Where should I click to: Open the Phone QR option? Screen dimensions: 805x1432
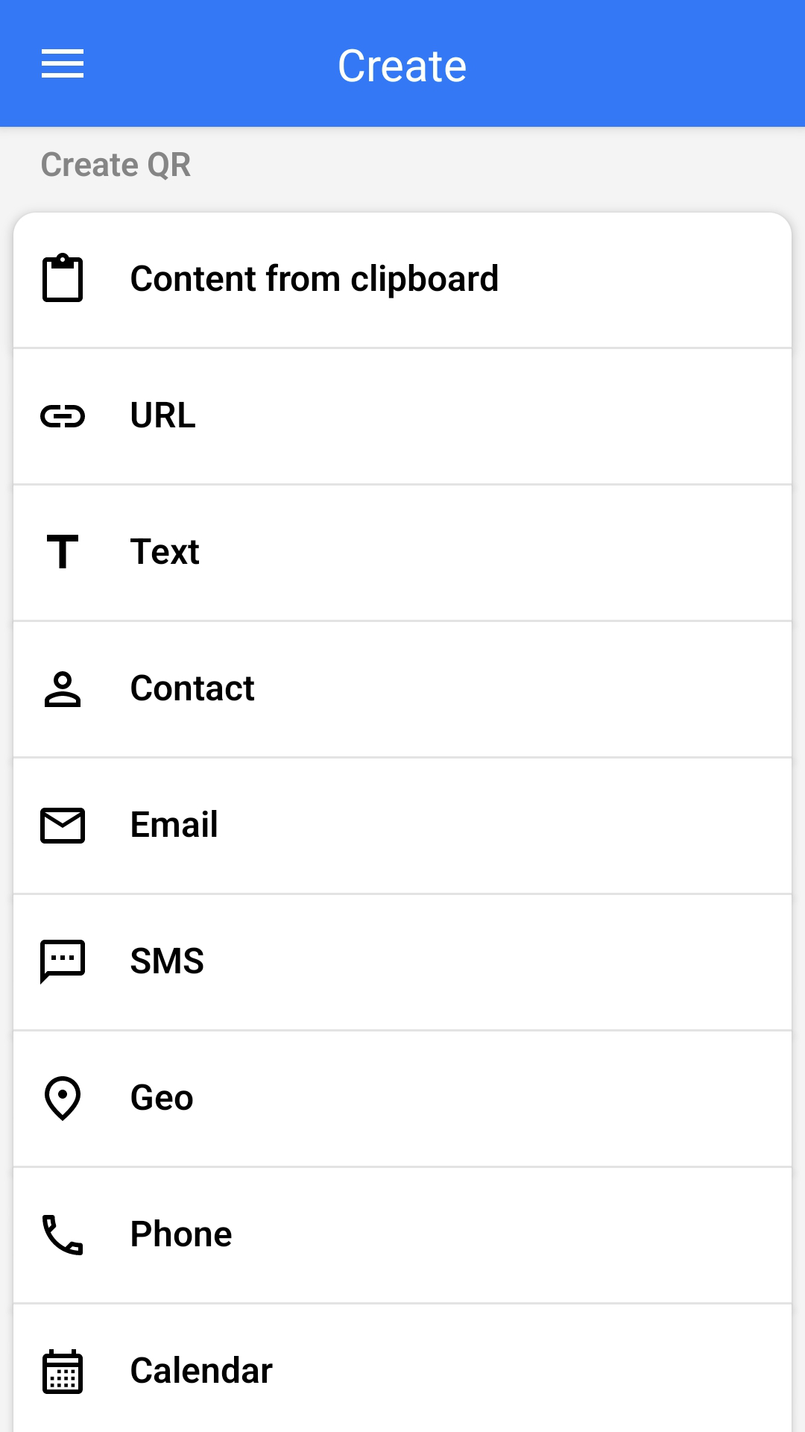click(181, 1234)
